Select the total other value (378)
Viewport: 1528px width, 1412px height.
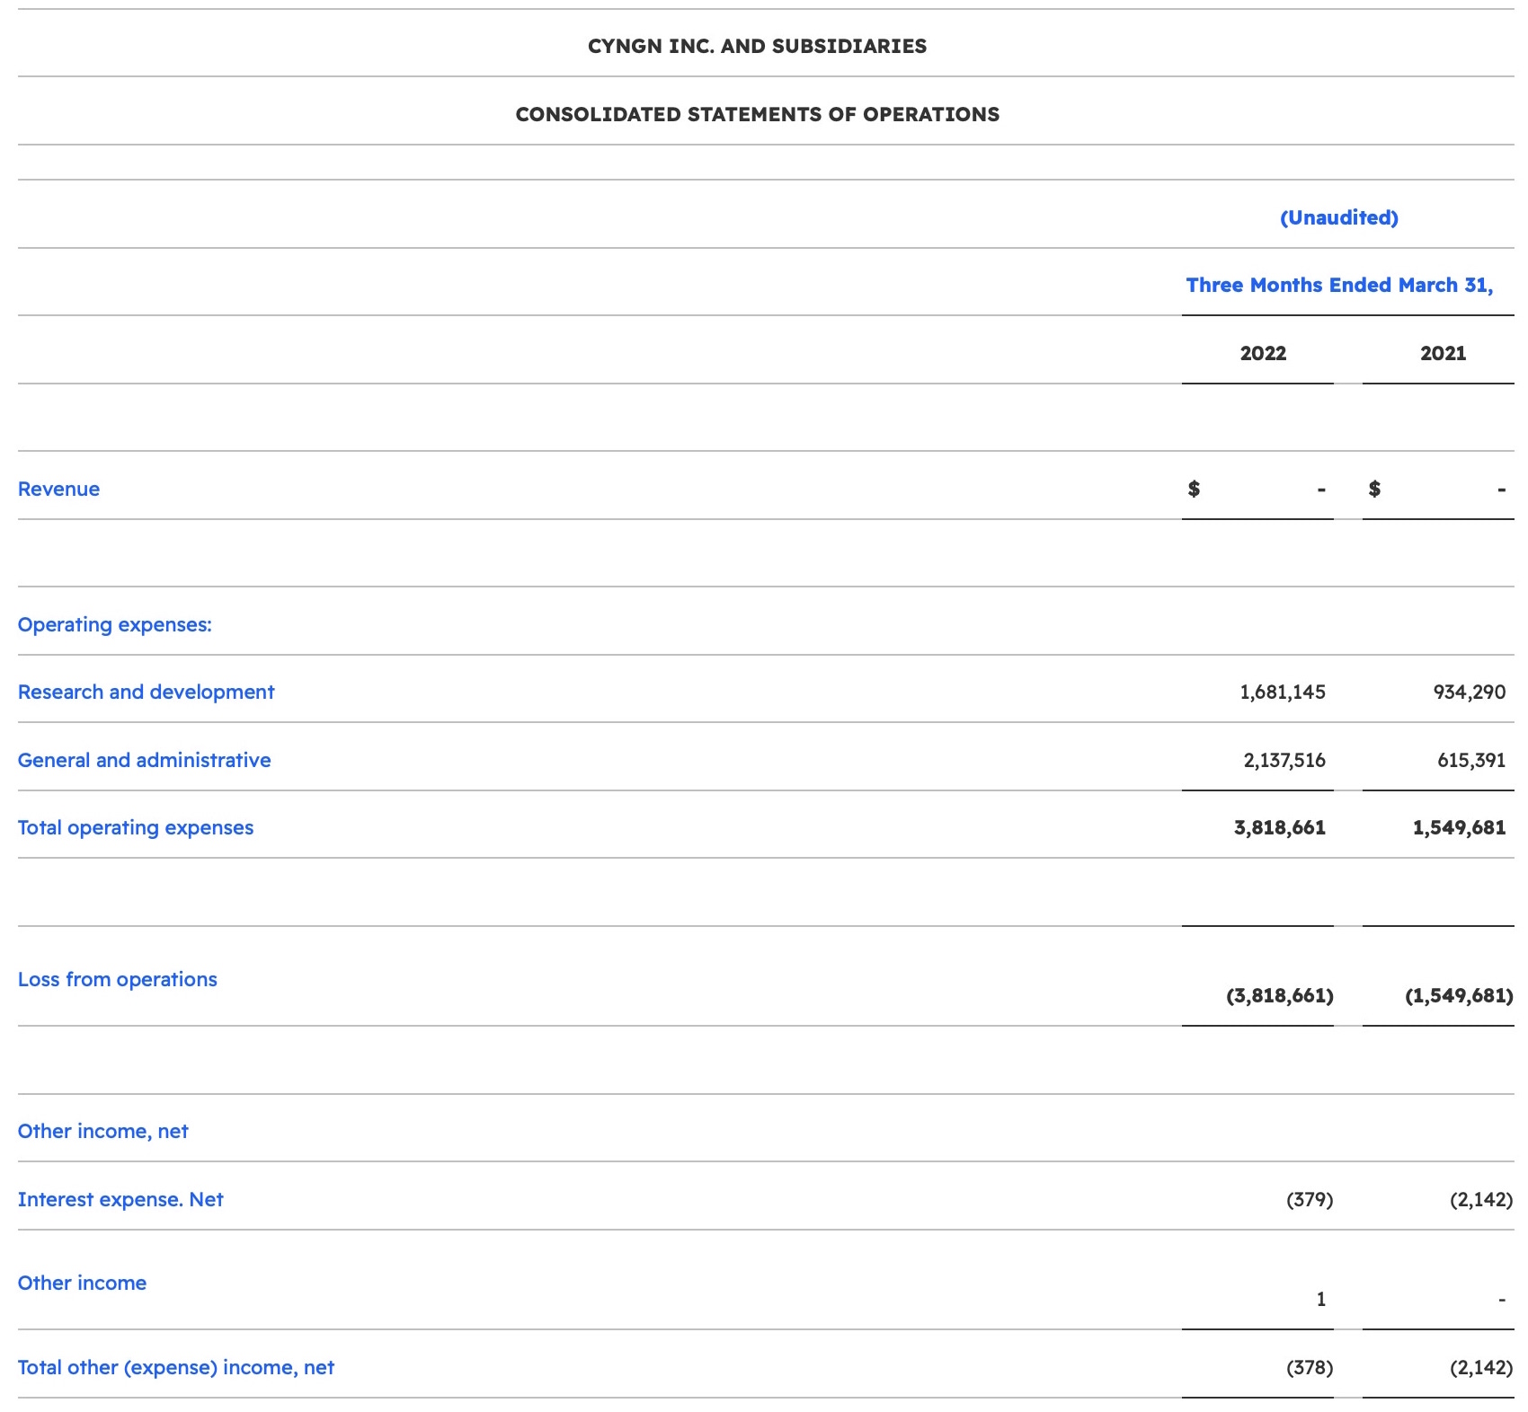(x=1310, y=1367)
